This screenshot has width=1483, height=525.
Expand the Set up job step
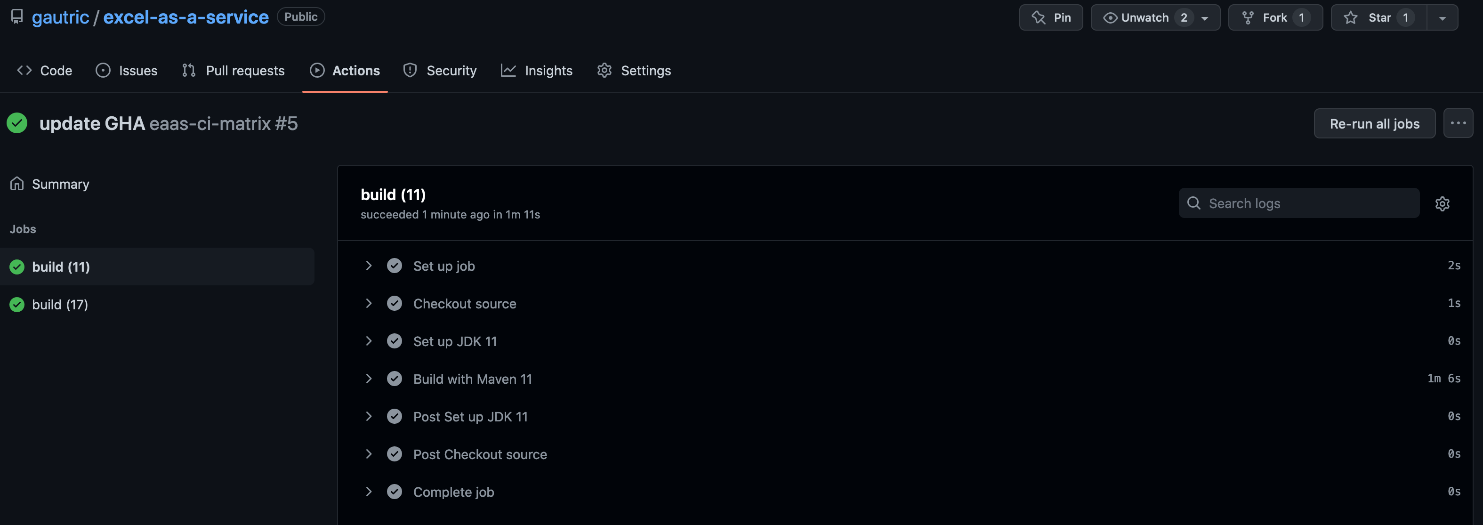369,266
